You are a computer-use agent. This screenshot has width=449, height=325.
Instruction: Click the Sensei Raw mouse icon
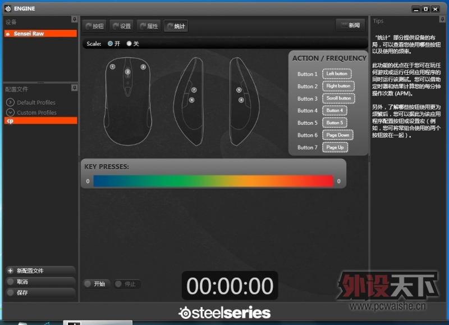click(8, 34)
